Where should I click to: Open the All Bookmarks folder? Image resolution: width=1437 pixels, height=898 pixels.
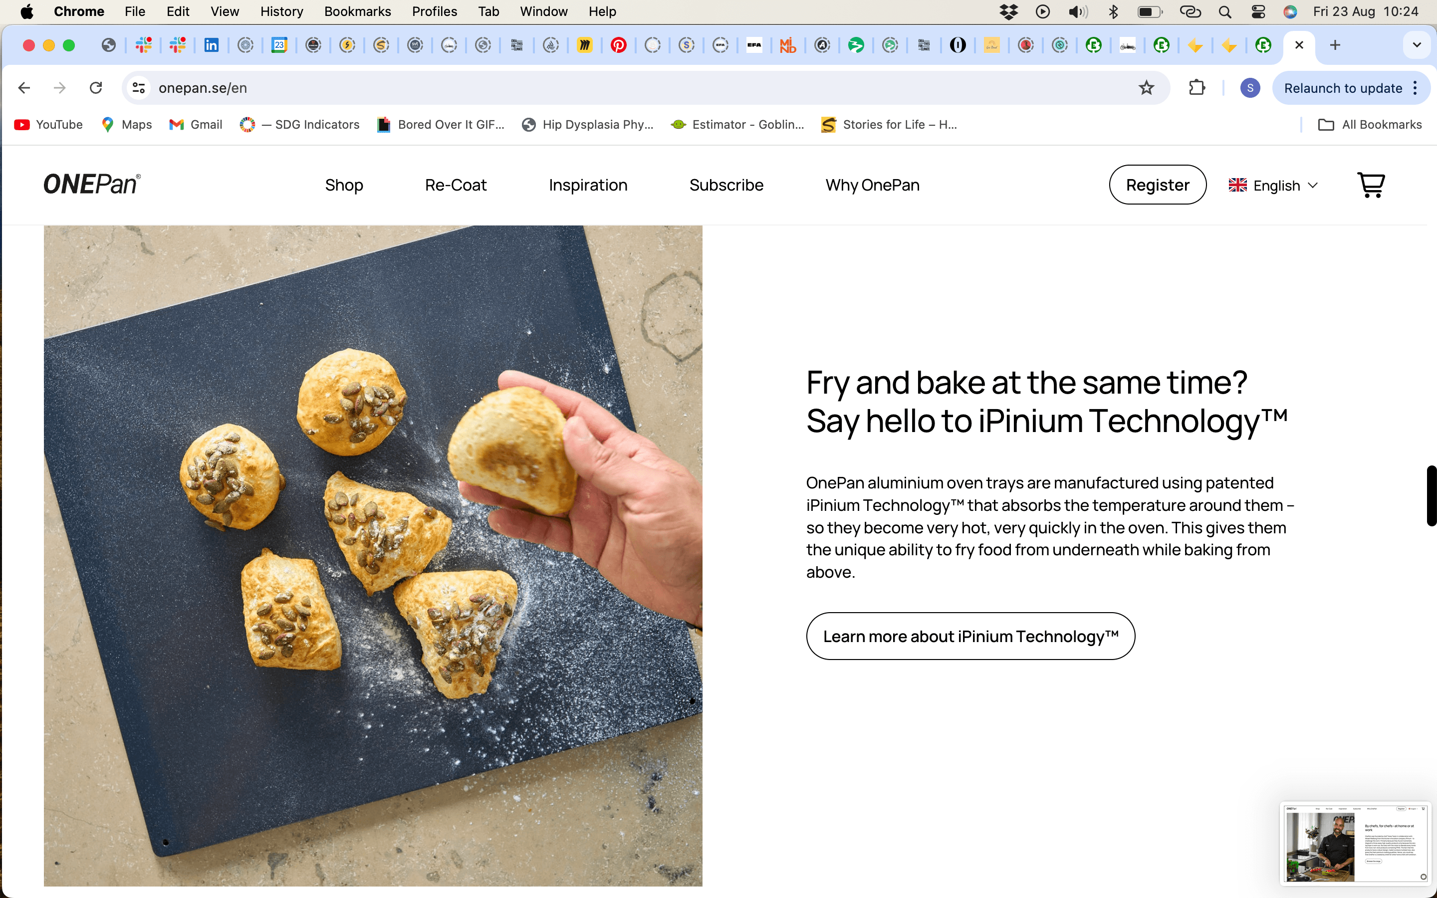pos(1370,125)
